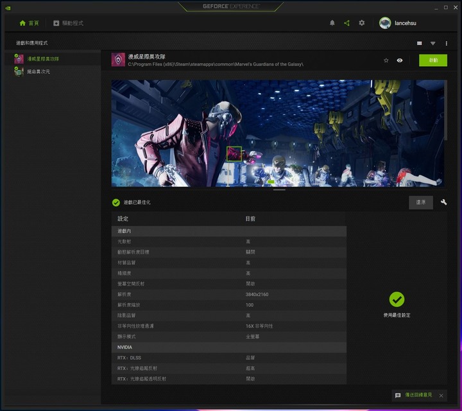
Task: Click the 使用最佳設定 label
Action: click(x=397, y=315)
